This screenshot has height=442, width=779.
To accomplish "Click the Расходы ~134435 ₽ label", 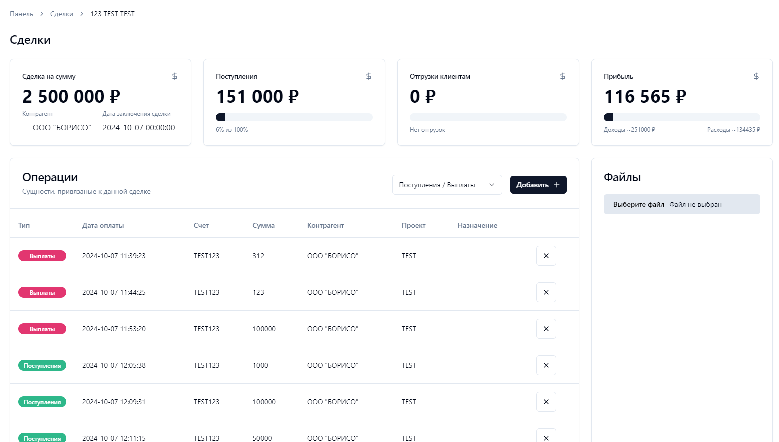I will coord(734,130).
